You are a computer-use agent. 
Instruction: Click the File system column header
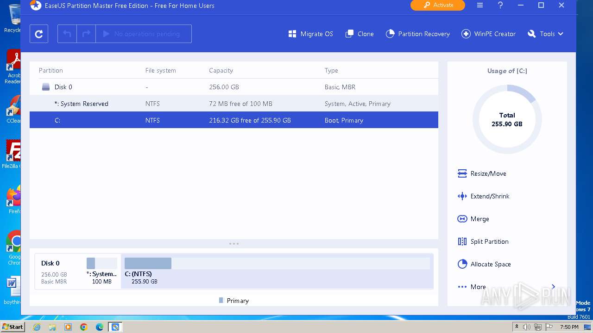coord(161,70)
